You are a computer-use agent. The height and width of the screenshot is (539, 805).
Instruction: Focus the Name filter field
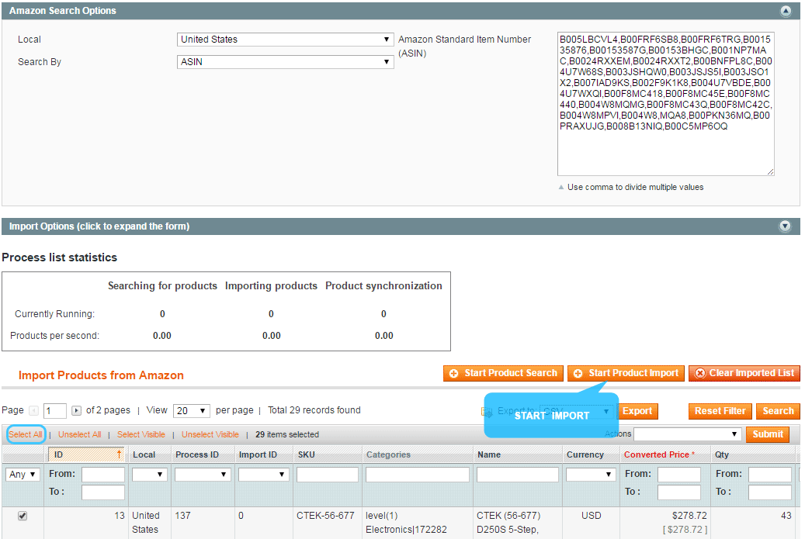[x=518, y=475]
